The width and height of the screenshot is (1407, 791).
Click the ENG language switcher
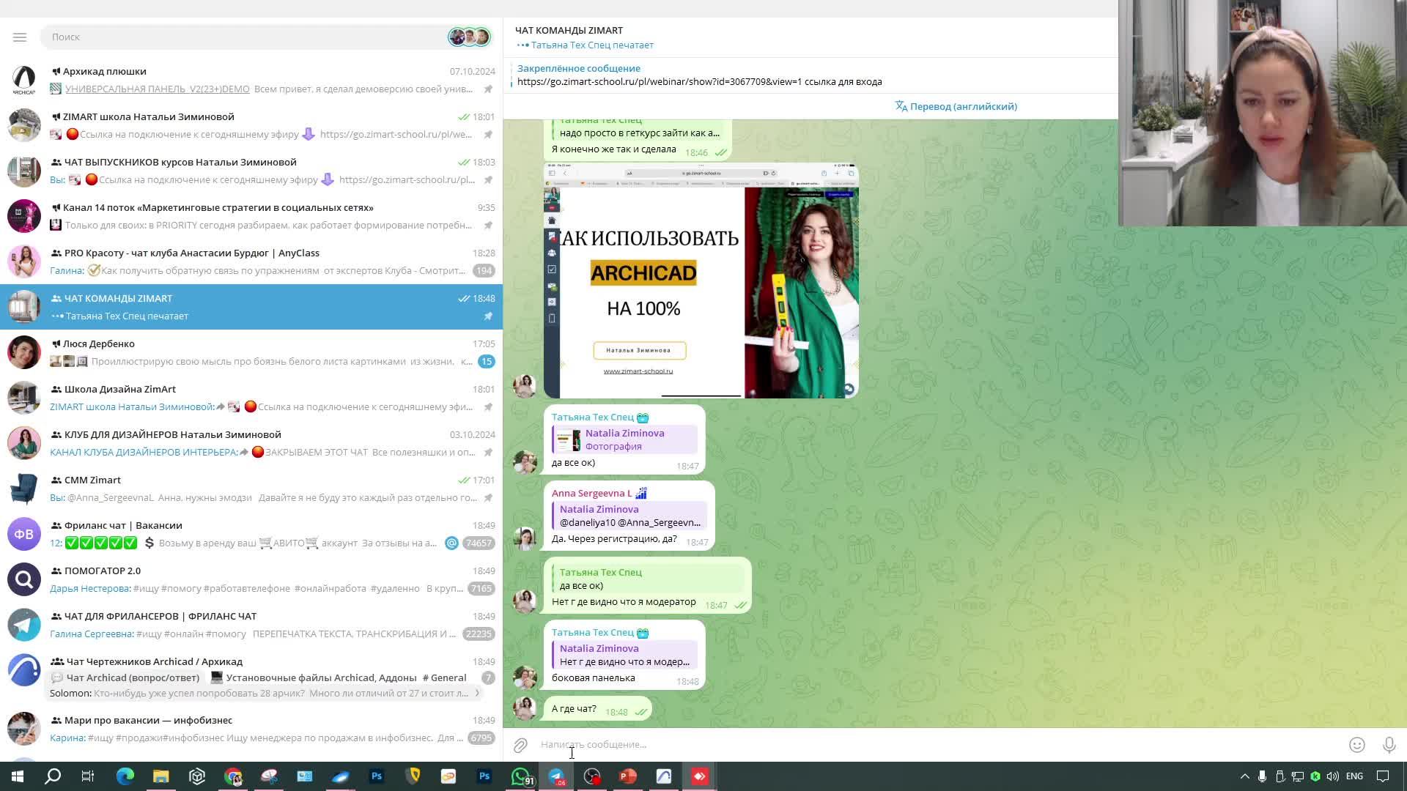(1354, 776)
